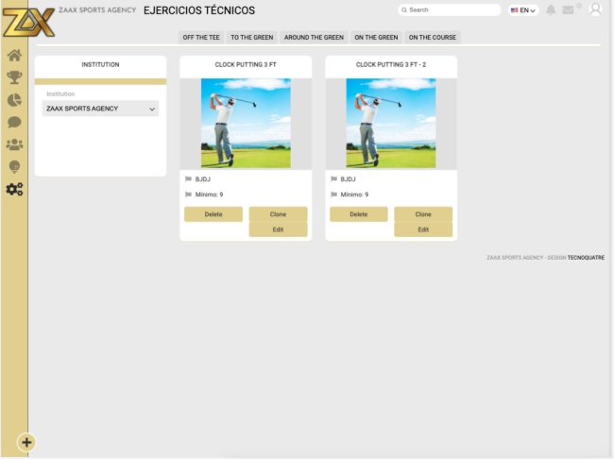Open the user profile avatar icon
This screenshot has height=459, width=614.
tap(595, 9)
